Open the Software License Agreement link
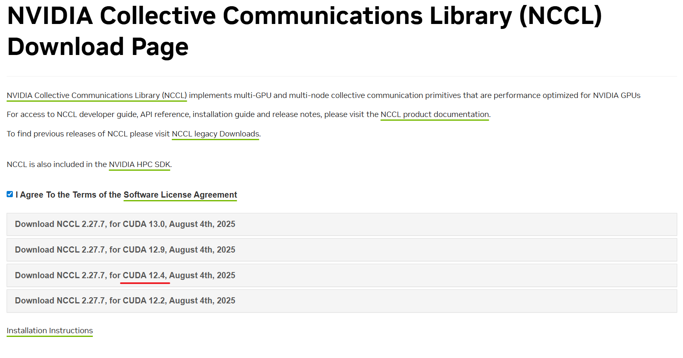 tap(180, 195)
